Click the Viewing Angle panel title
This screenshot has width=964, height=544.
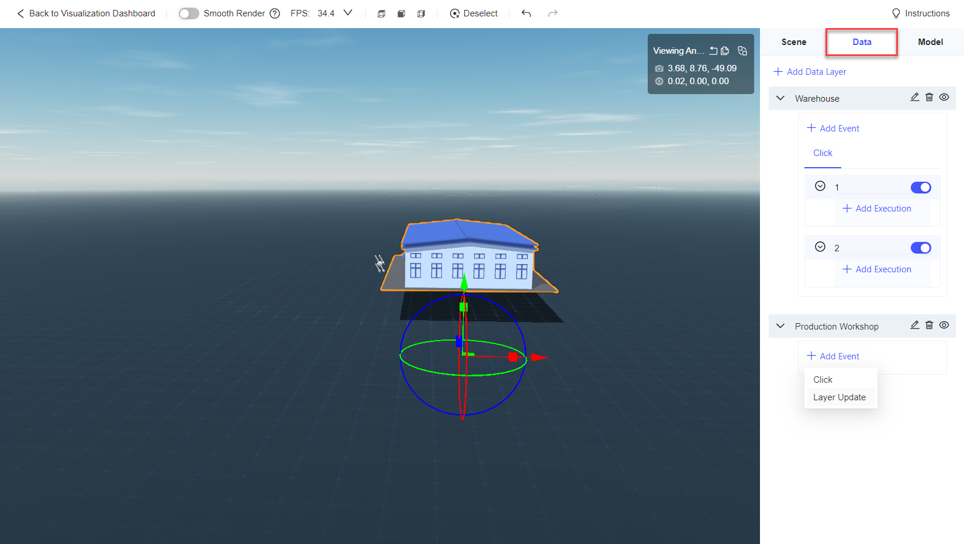679,51
